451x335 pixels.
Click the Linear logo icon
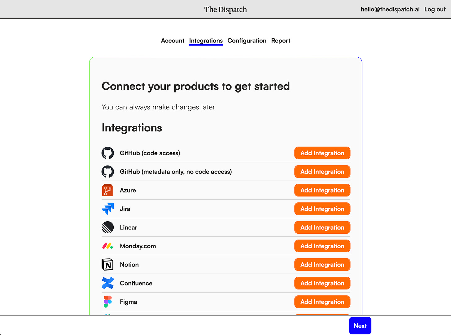(108, 227)
